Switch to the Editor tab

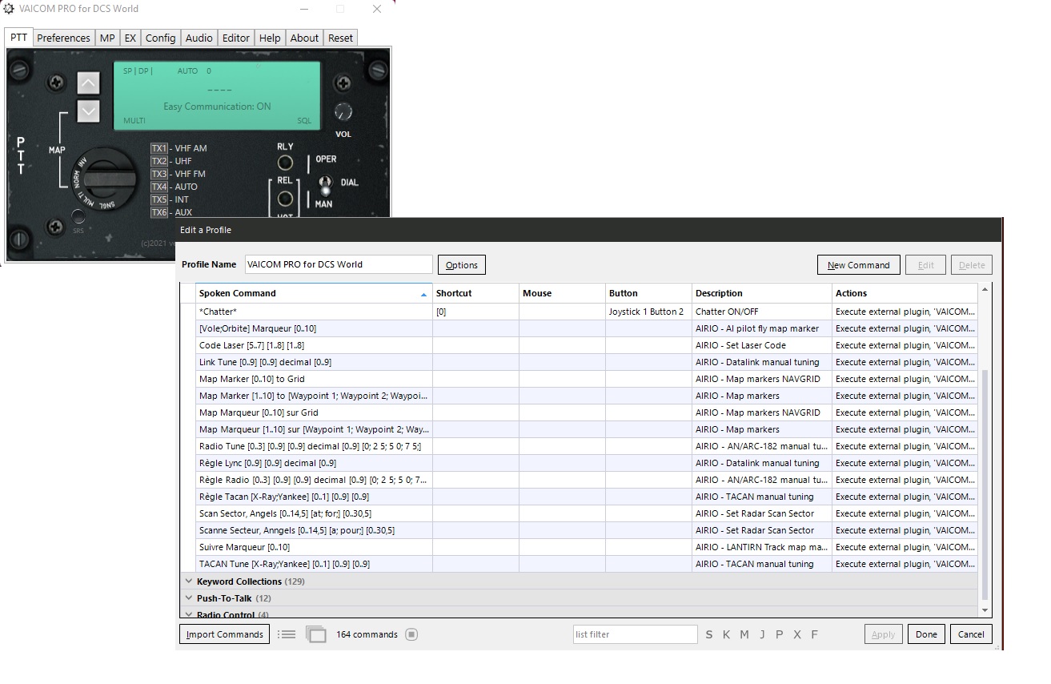pyautogui.click(x=235, y=38)
